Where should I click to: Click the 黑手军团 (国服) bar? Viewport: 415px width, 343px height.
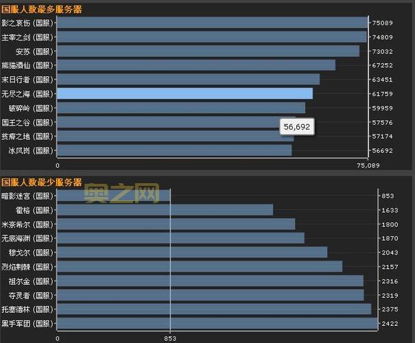point(217,323)
